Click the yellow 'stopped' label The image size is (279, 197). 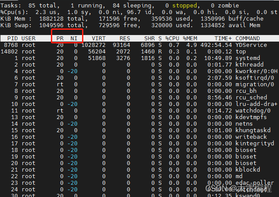click(x=184, y=6)
